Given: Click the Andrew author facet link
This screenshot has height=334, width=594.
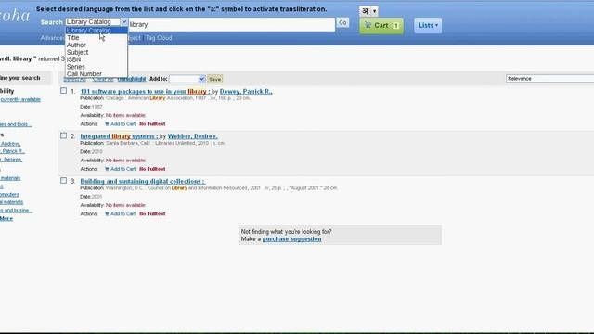Looking at the screenshot, I should pos(10,144).
